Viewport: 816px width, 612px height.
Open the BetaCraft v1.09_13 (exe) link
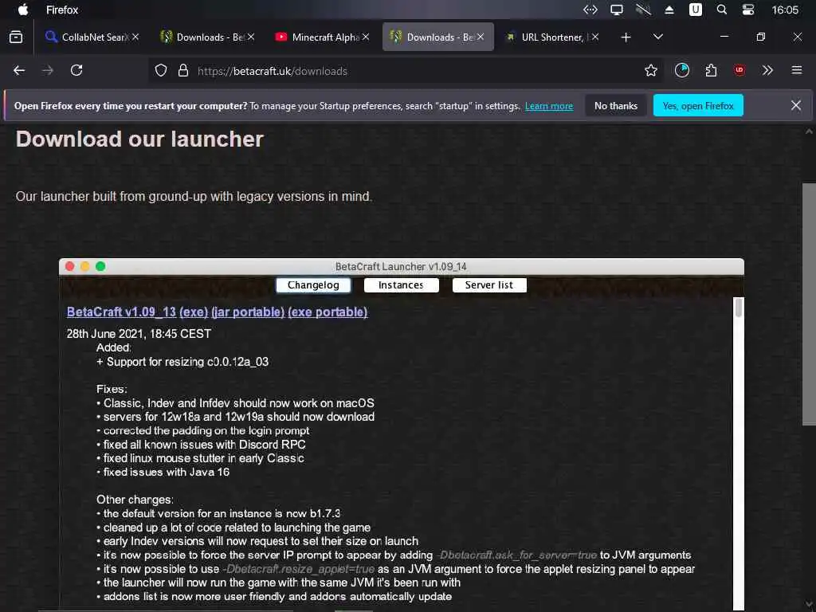click(137, 312)
